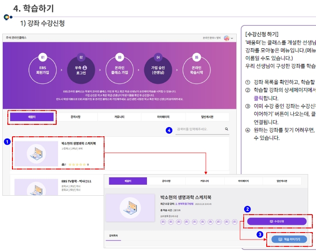
Task: Expand the chevron next to the profile avatar
Action: (x=232, y=38)
